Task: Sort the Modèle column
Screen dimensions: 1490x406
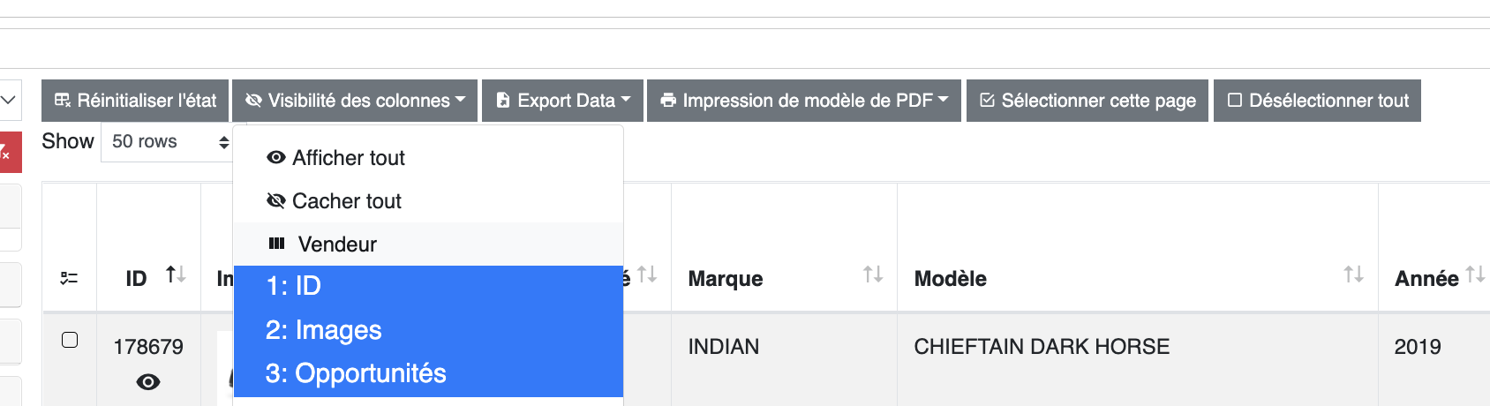Action: [1354, 274]
